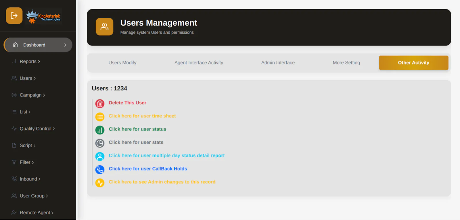Go to the More Setting tab
460x220 pixels.
[346, 62]
